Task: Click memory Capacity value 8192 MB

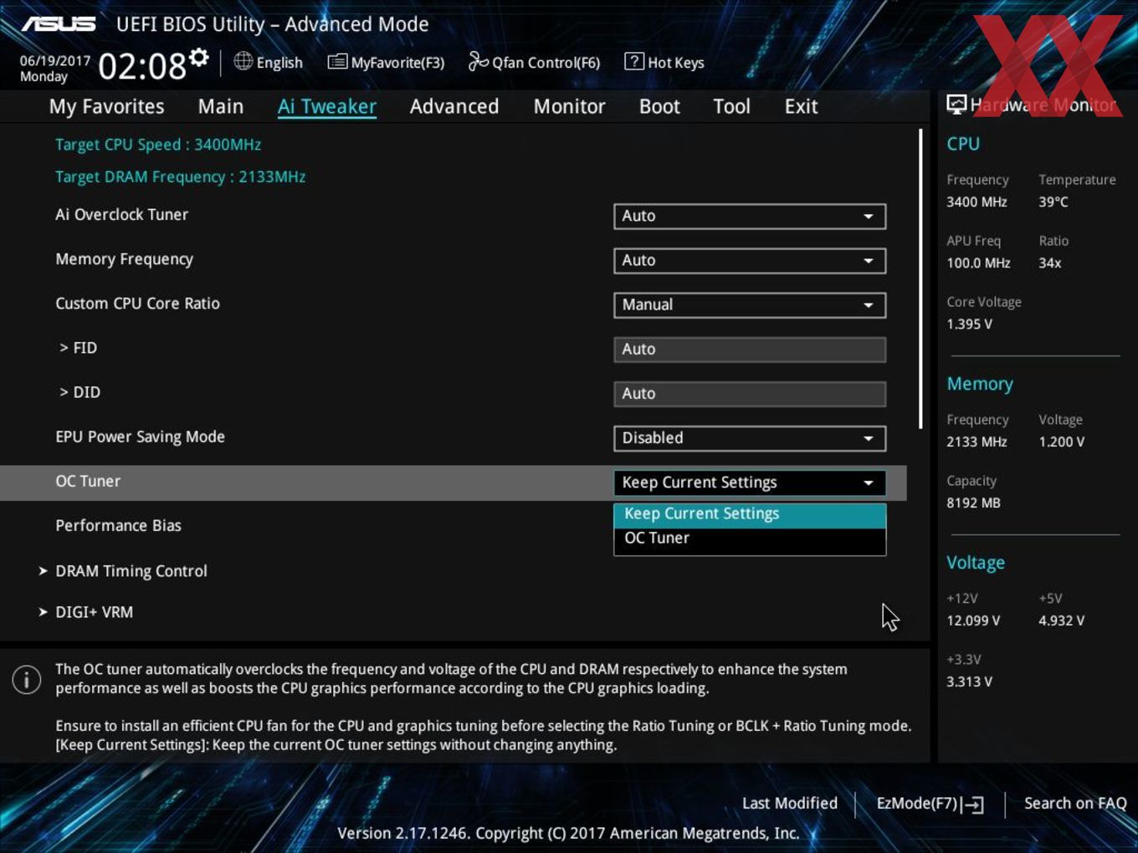Action: point(973,503)
